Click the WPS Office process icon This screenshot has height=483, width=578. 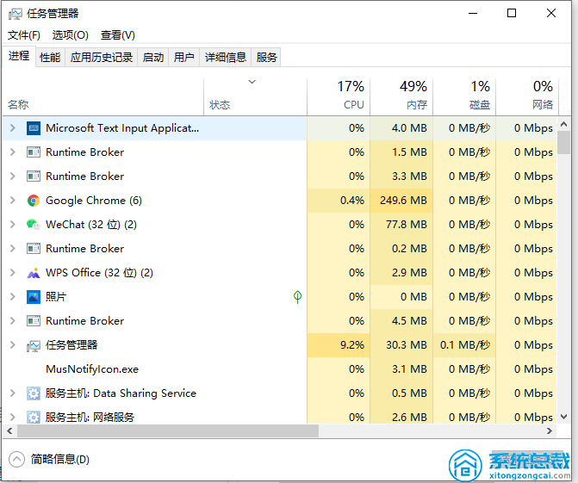pyautogui.click(x=34, y=273)
